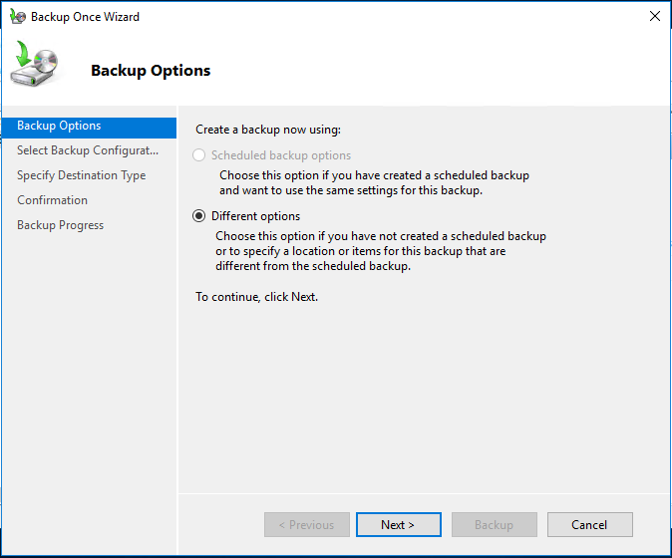Viewport: 672px width, 558px height.
Task: Click the To continue, click Next text
Action: click(256, 297)
